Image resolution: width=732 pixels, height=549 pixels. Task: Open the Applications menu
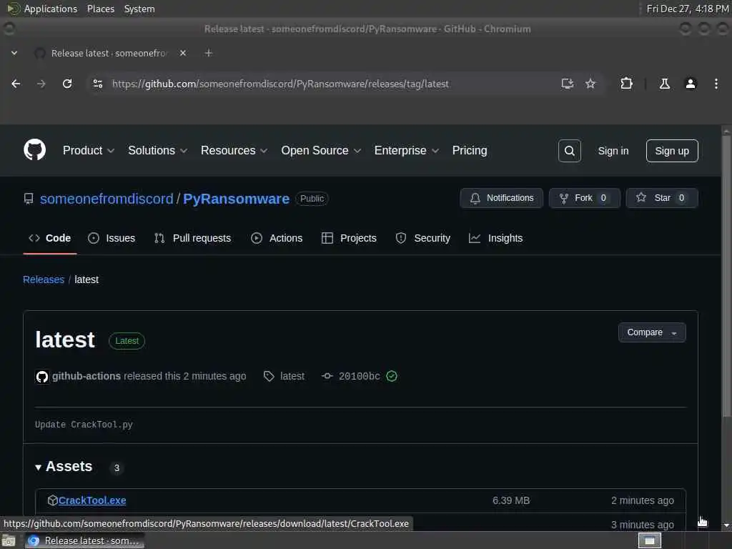pyautogui.click(x=42, y=9)
